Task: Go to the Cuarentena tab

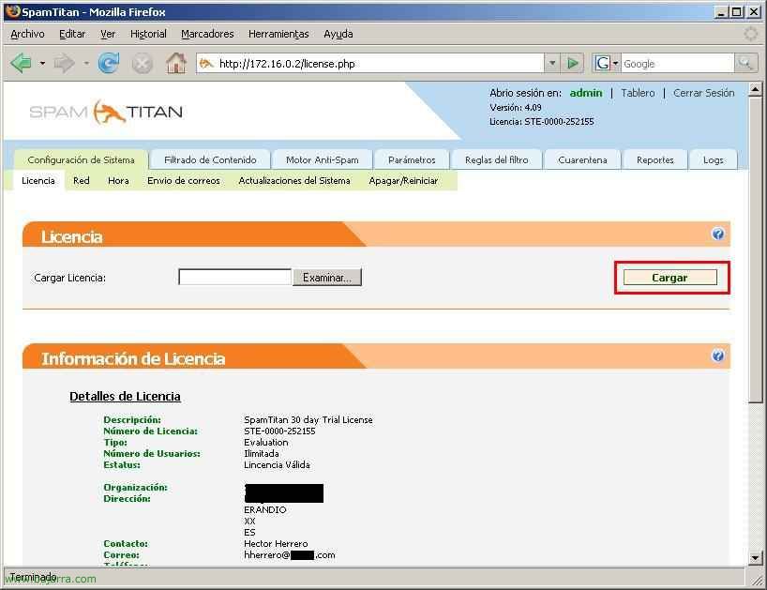Action: coord(582,160)
